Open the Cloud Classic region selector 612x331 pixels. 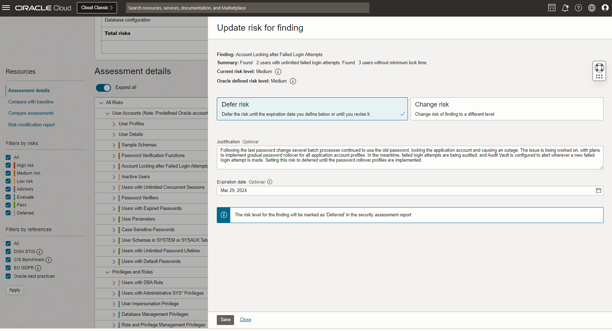pos(97,7)
